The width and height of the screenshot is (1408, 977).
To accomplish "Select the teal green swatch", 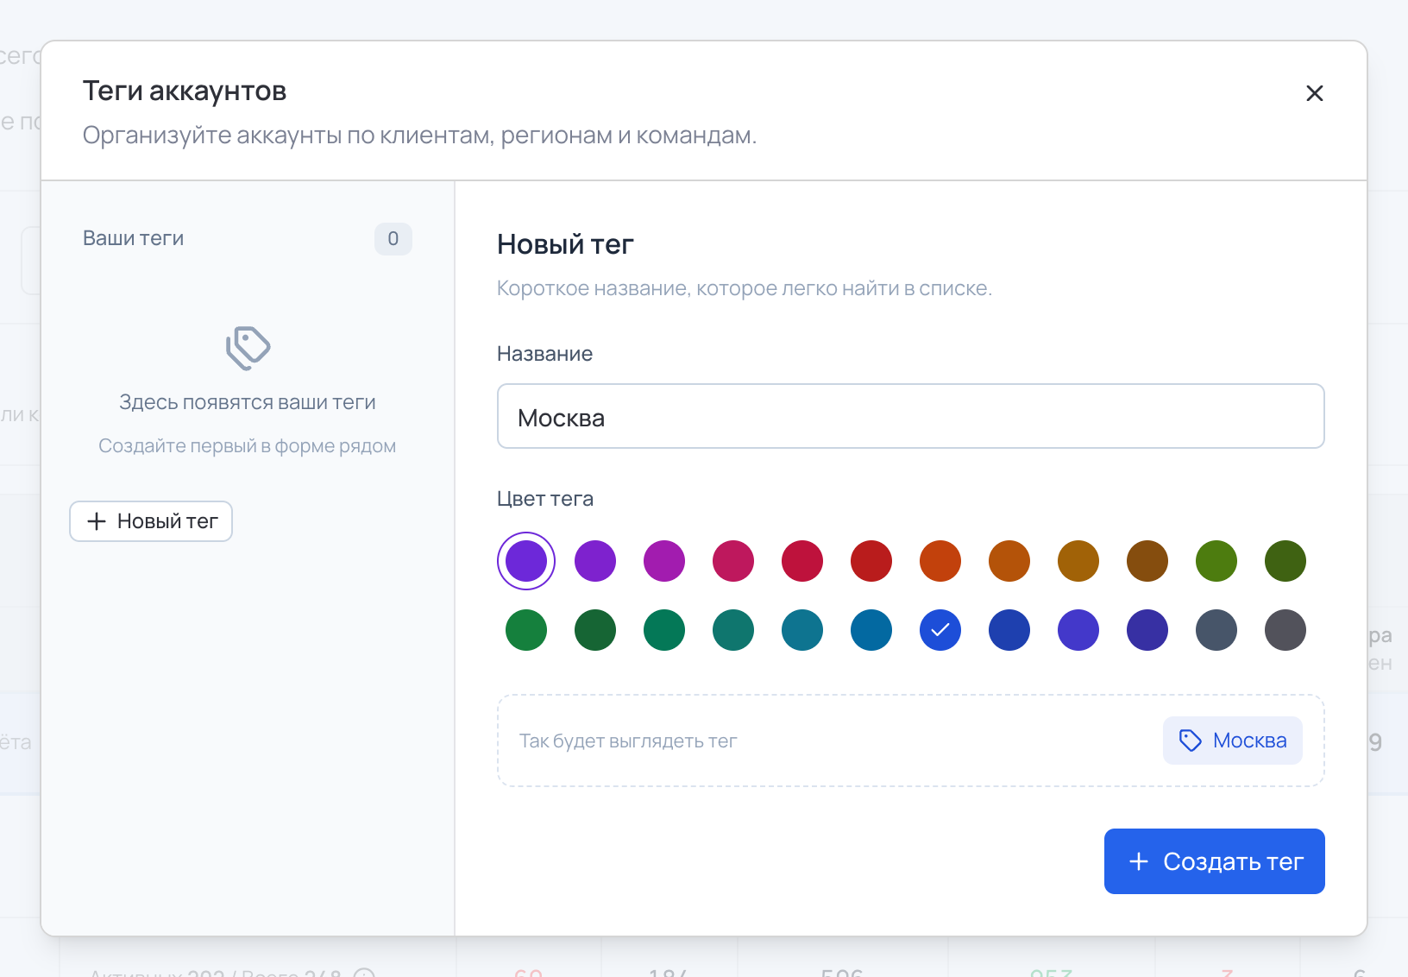I will pyautogui.click(x=733, y=630).
